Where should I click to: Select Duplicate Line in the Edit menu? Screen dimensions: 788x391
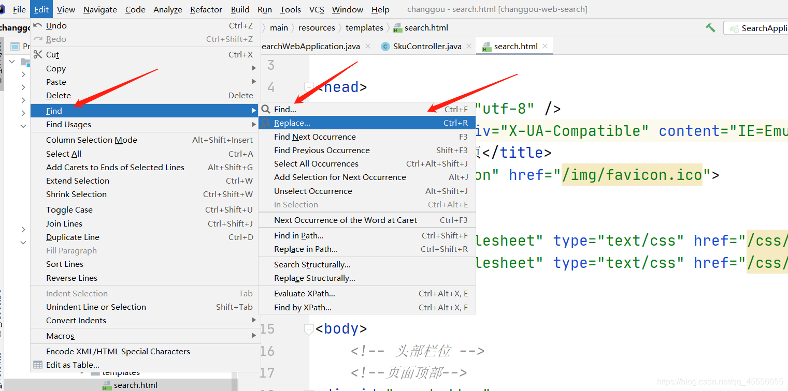pyautogui.click(x=145, y=237)
